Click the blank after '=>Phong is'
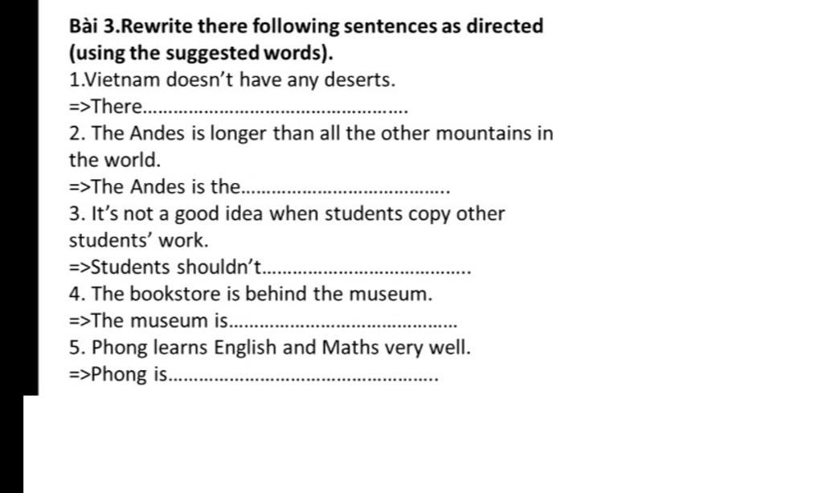The height and width of the screenshot is (493, 823). (x=303, y=377)
